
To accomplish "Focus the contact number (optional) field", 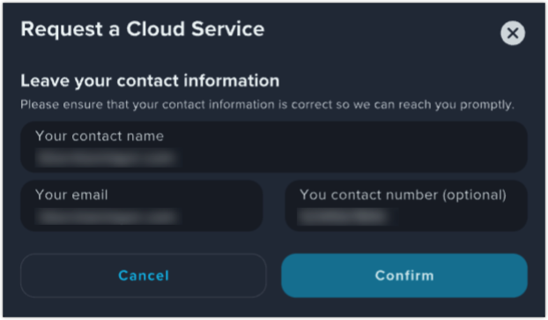I will pyautogui.click(x=406, y=205).
